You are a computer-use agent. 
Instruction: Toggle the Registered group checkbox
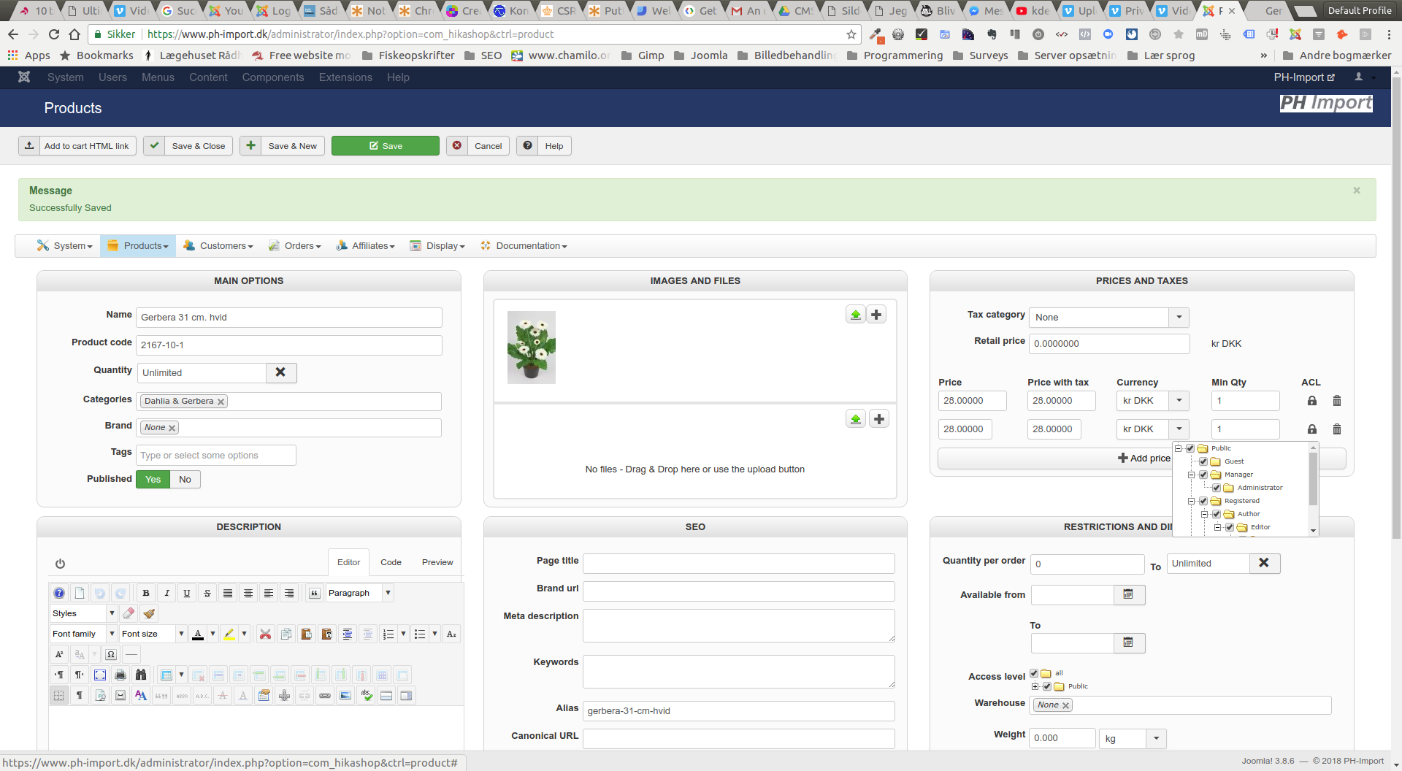point(1203,501)
